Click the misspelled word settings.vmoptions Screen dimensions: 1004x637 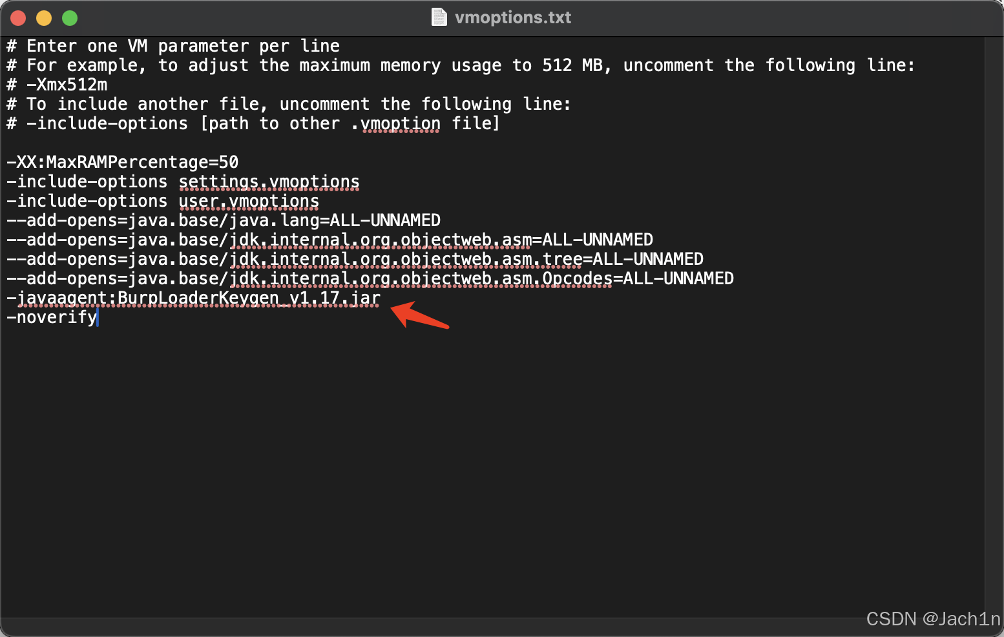tap(269, 182)
